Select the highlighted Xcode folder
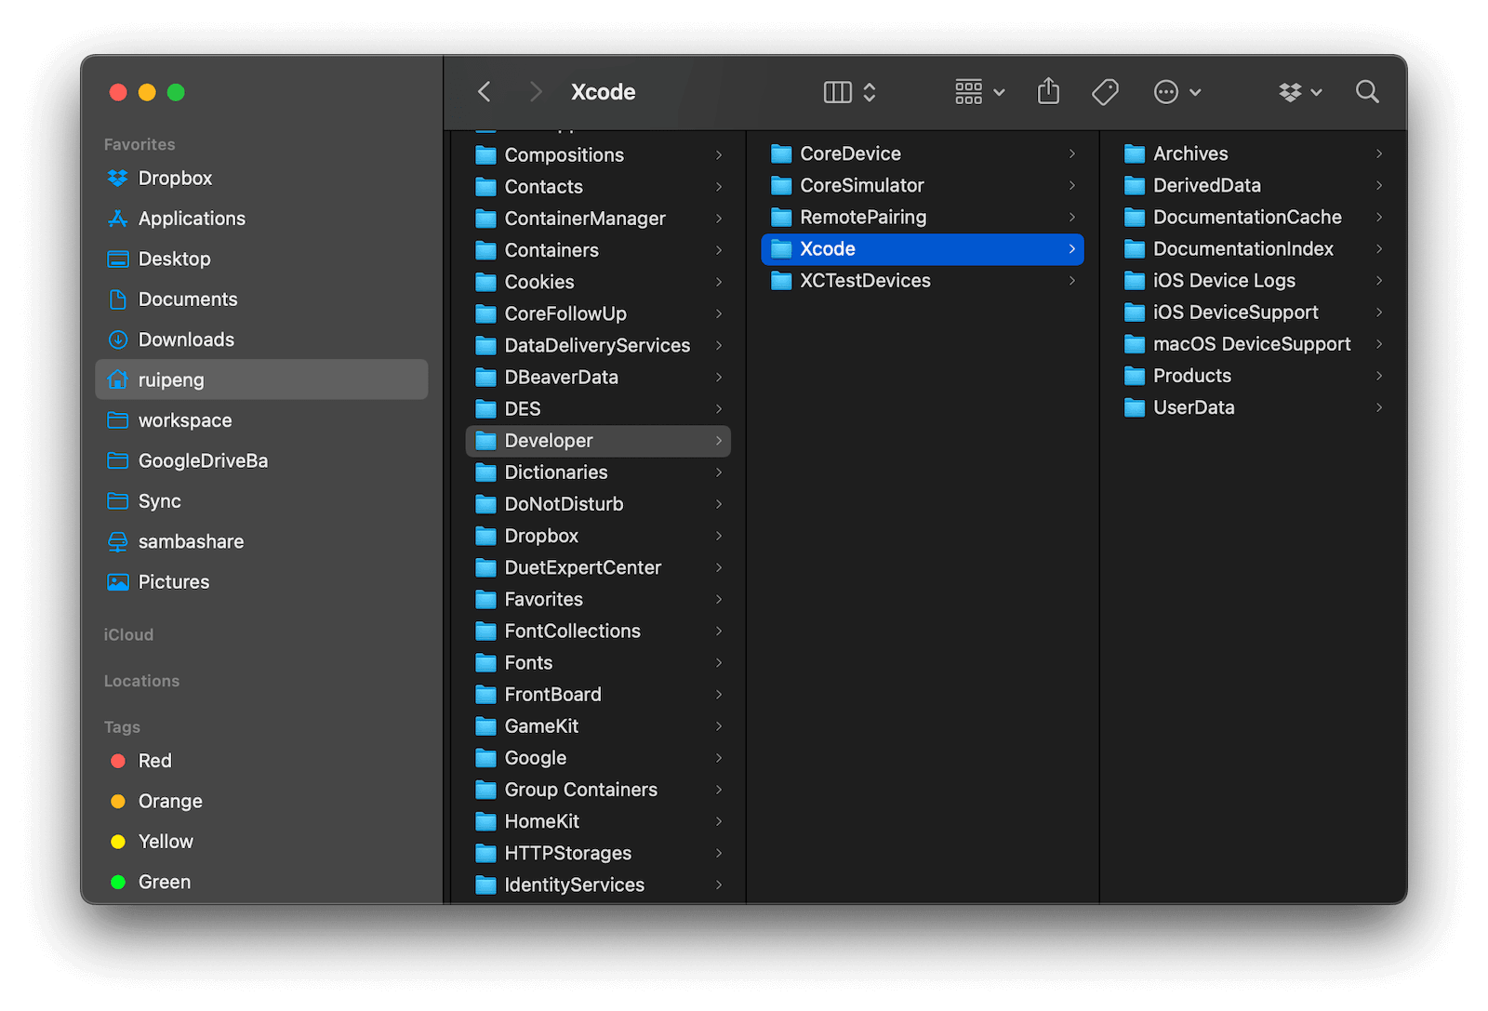The image size is (1488, 1011). (923, 248)
